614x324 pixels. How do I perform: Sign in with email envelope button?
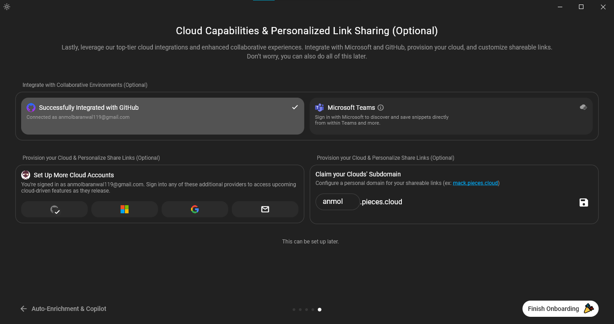265,209
